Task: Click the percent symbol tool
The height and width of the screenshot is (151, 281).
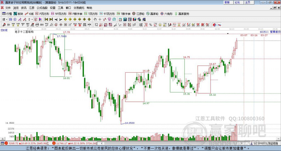Action: pyautogui.click(x=151, y=25)
